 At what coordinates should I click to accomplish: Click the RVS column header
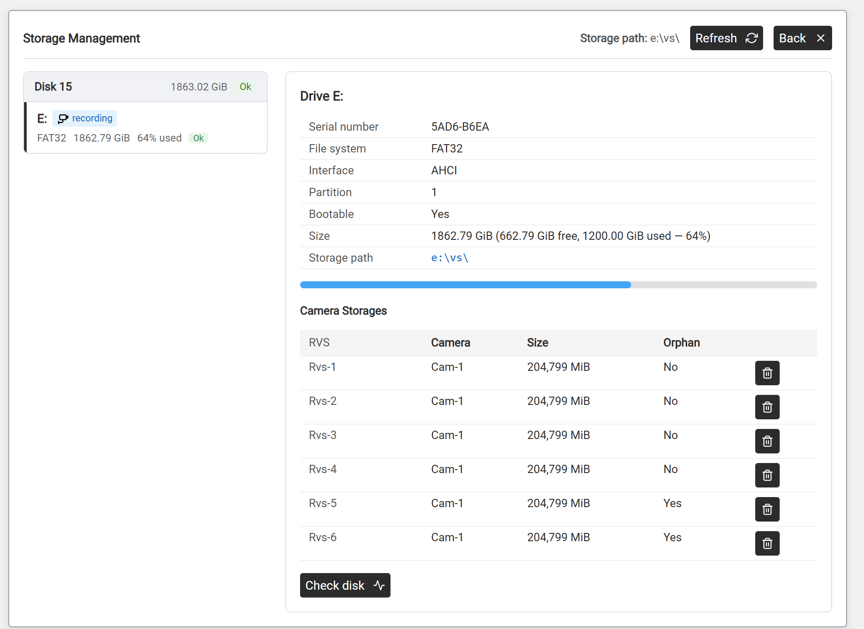pyautogui.click(x=319, y=342)
